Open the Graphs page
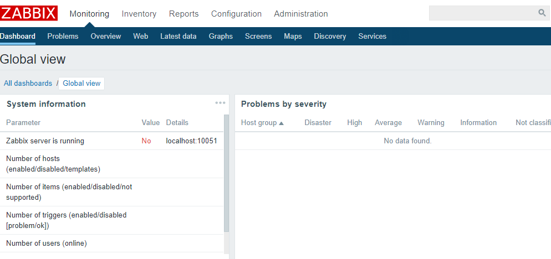The image size is (551, 259). (x=221, y=37)
